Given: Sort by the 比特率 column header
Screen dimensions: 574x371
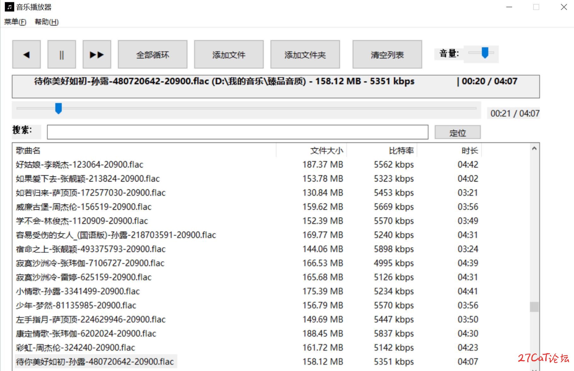Looking at the screenshot, I should [x=382, y=150].
